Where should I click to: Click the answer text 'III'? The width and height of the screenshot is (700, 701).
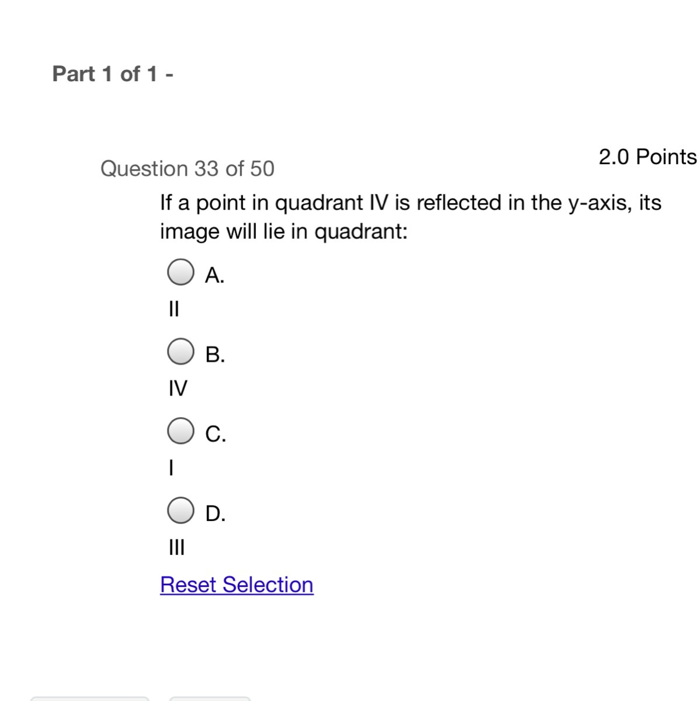tap(176, 547)
